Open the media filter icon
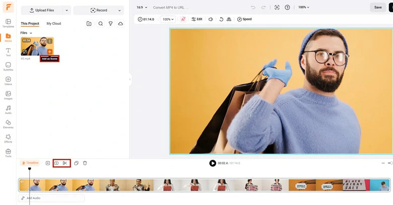Screen dimensions: 393x205 click(x=110, y=24)
